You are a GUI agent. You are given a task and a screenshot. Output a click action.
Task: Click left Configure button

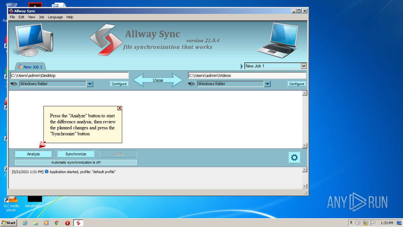click(x=119, y=84)
